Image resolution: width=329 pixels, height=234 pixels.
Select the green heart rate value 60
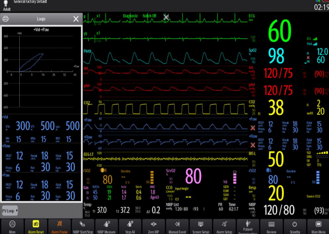(280, 31)
